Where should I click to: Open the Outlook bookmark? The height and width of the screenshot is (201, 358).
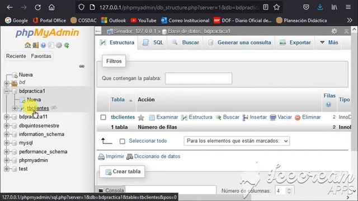pos(114,21)
